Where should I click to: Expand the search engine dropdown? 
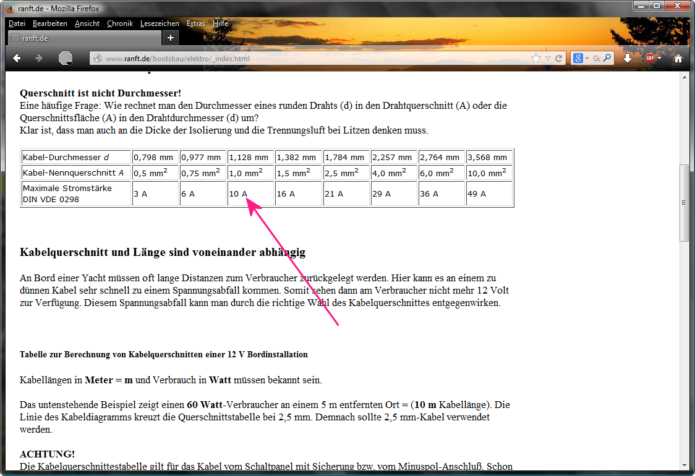pyautogui.click(x=587, y=58)
